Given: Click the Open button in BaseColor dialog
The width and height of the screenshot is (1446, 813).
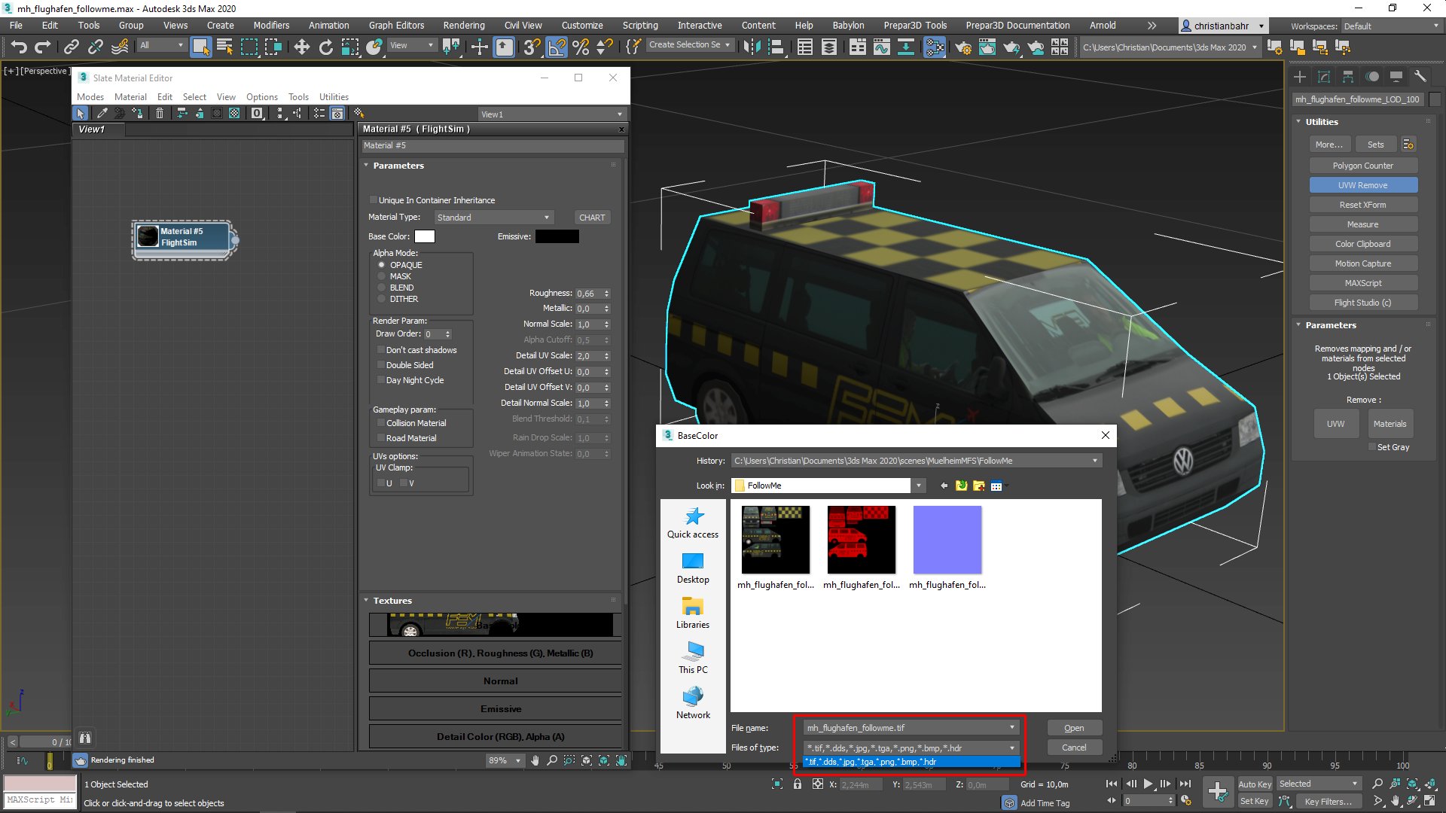Looking at the screenshot, I should tap(1074, 728).
